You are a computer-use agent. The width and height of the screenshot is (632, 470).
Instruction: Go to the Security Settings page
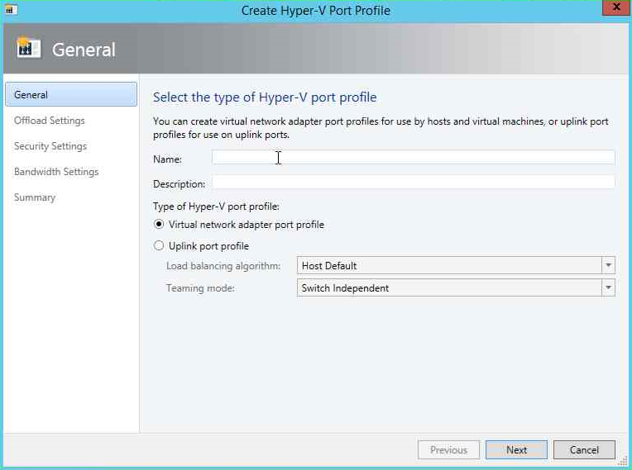50,146
